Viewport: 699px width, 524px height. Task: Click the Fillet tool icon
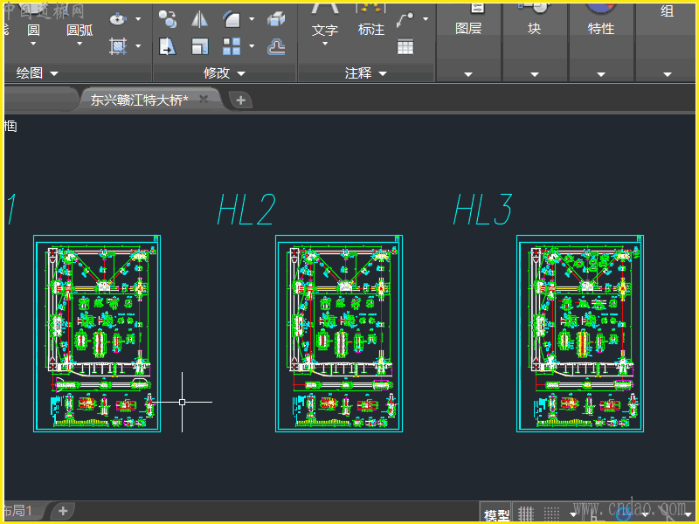[232, 19]
